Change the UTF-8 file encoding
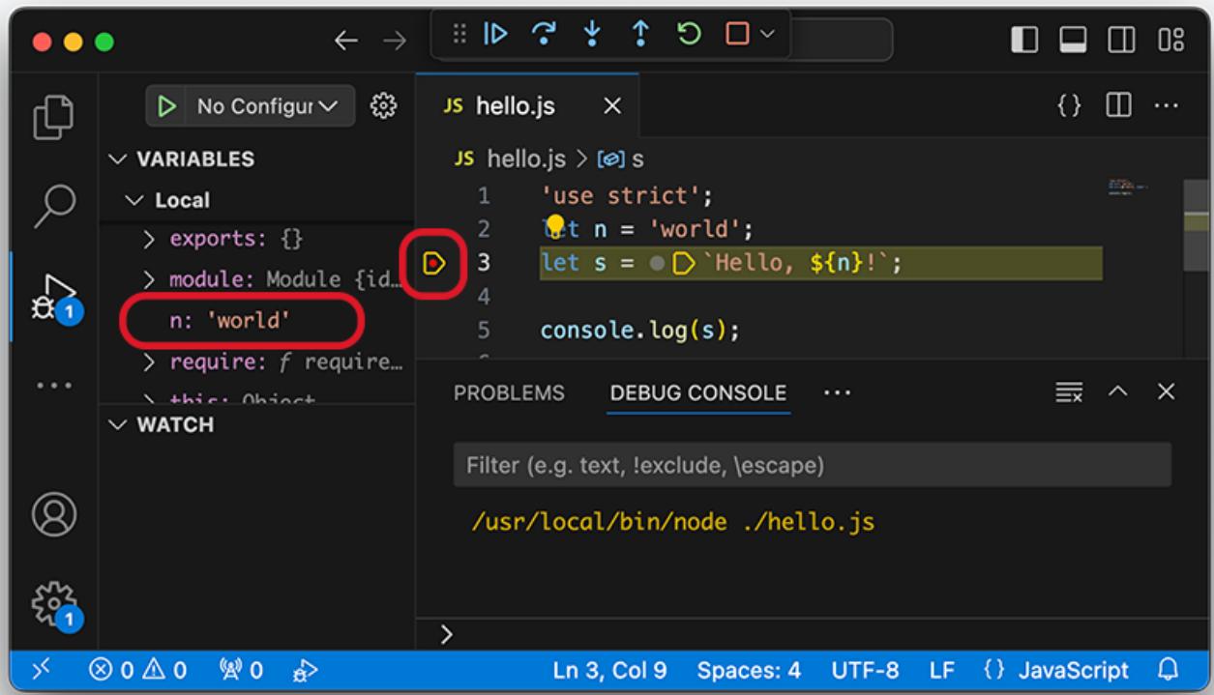Viewport: 1214px width, 695px height. click(865, 670)
